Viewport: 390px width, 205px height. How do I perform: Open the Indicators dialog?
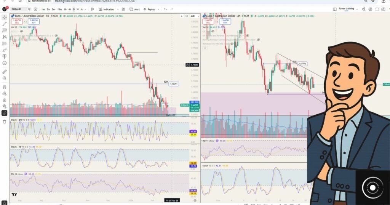pos(107,9)
